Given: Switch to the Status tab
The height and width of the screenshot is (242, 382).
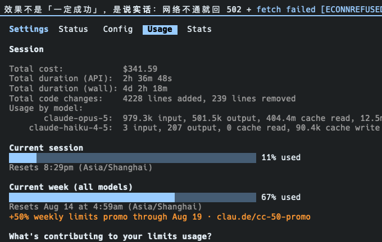Looking at the screenshot, I should click(73, 29).
